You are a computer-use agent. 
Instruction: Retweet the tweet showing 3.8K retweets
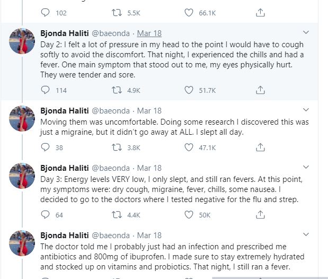point(117,147)
